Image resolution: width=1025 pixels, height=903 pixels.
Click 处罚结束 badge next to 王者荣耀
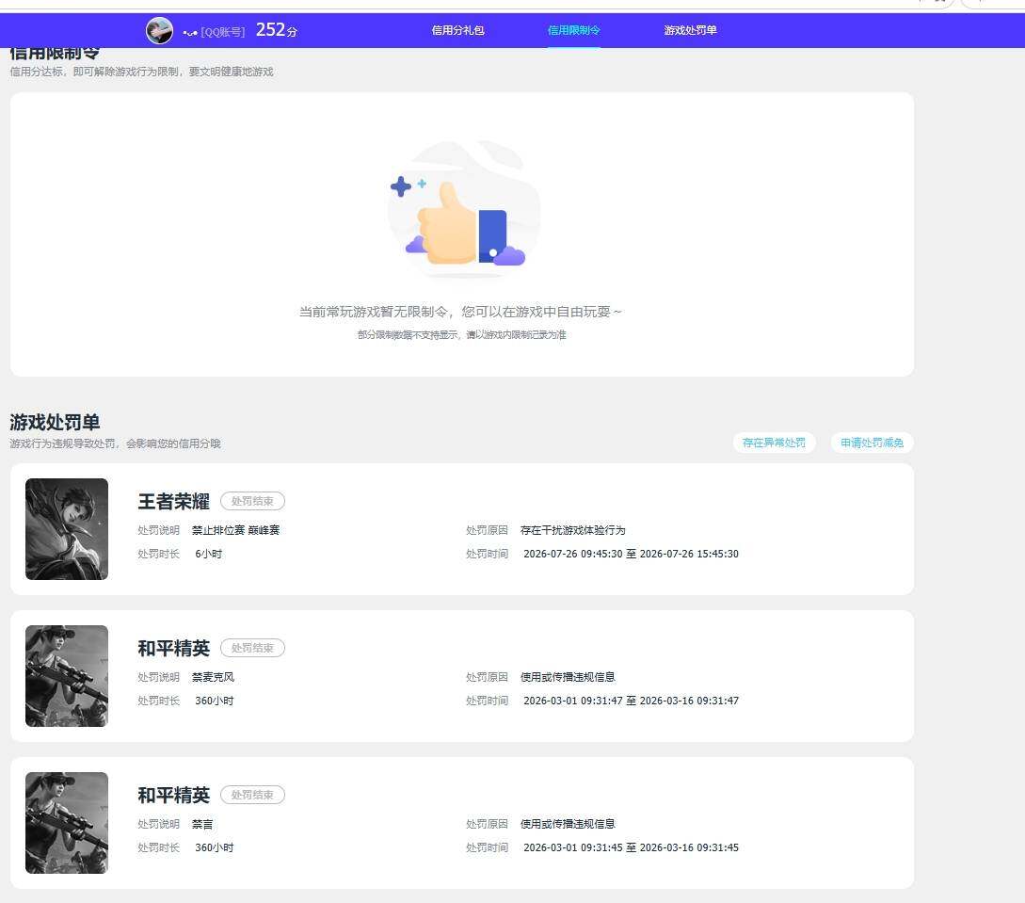(252, 501)
